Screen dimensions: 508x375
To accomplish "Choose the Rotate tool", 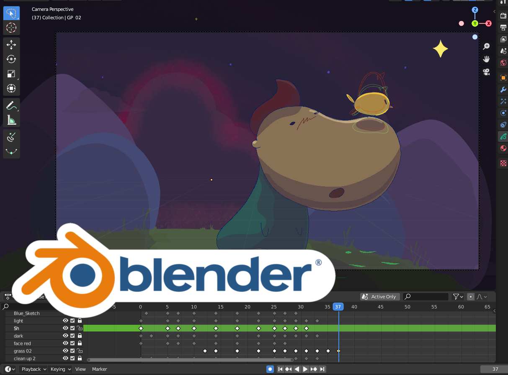I will 11,59.
